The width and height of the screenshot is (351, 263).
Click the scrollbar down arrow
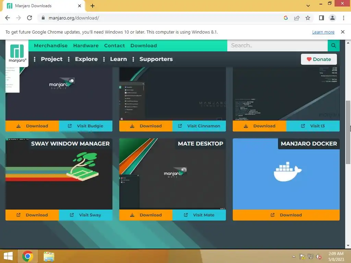(348, 245)
